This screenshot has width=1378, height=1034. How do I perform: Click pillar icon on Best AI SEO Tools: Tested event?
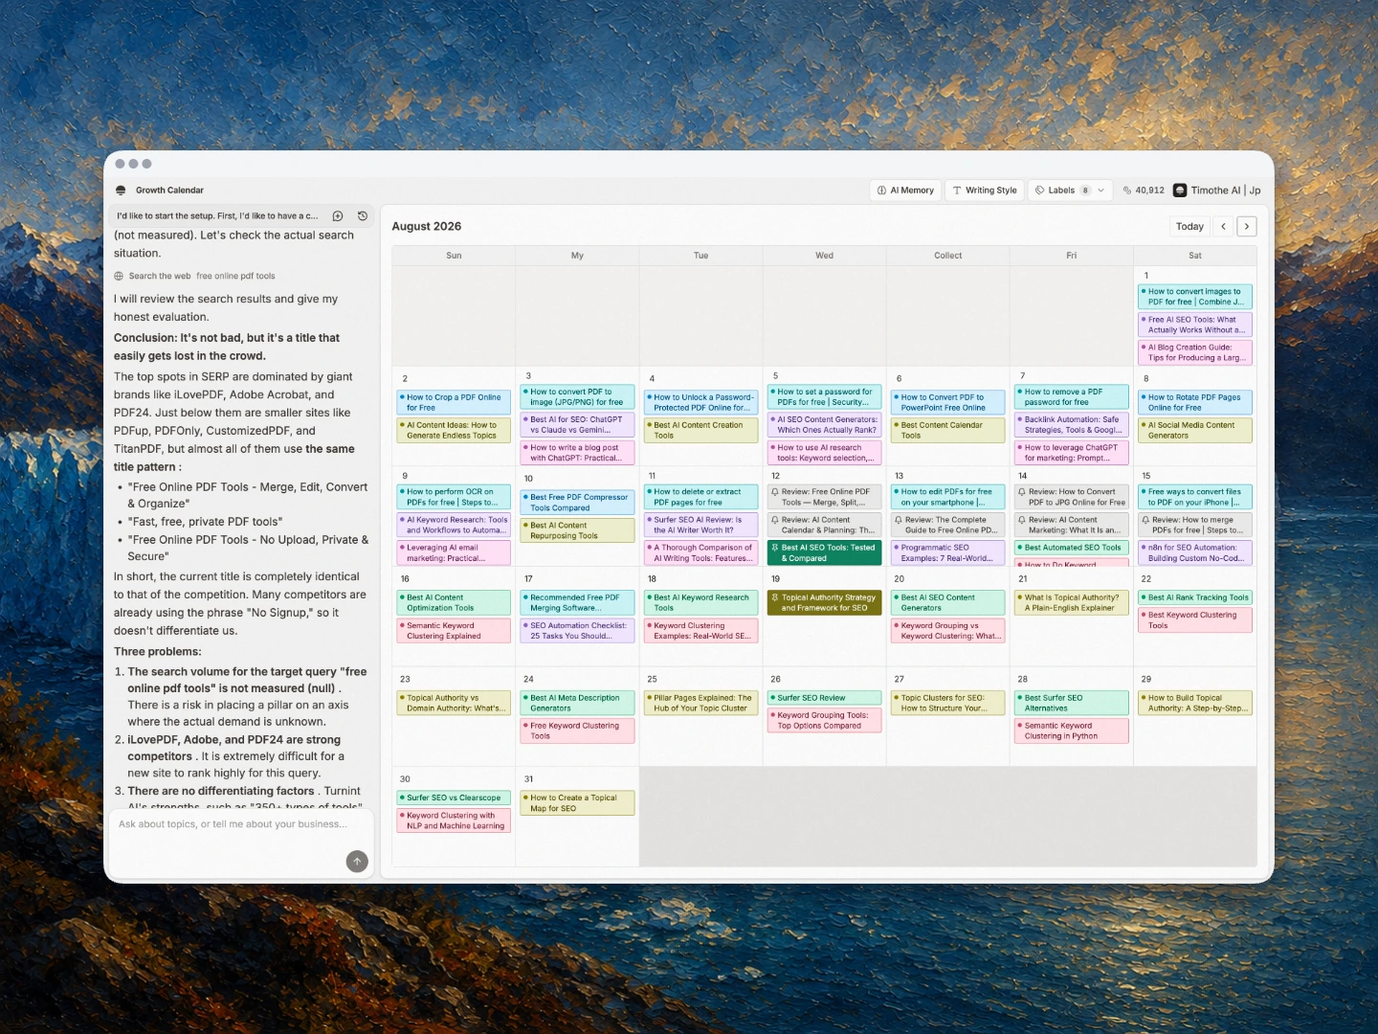point(775,548)
